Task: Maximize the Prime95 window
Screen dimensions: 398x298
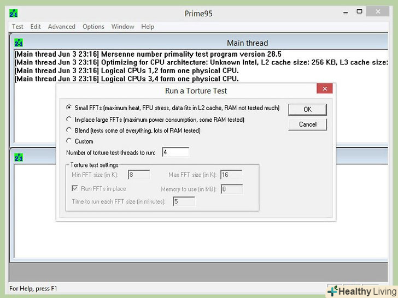Action: [359, 11]
